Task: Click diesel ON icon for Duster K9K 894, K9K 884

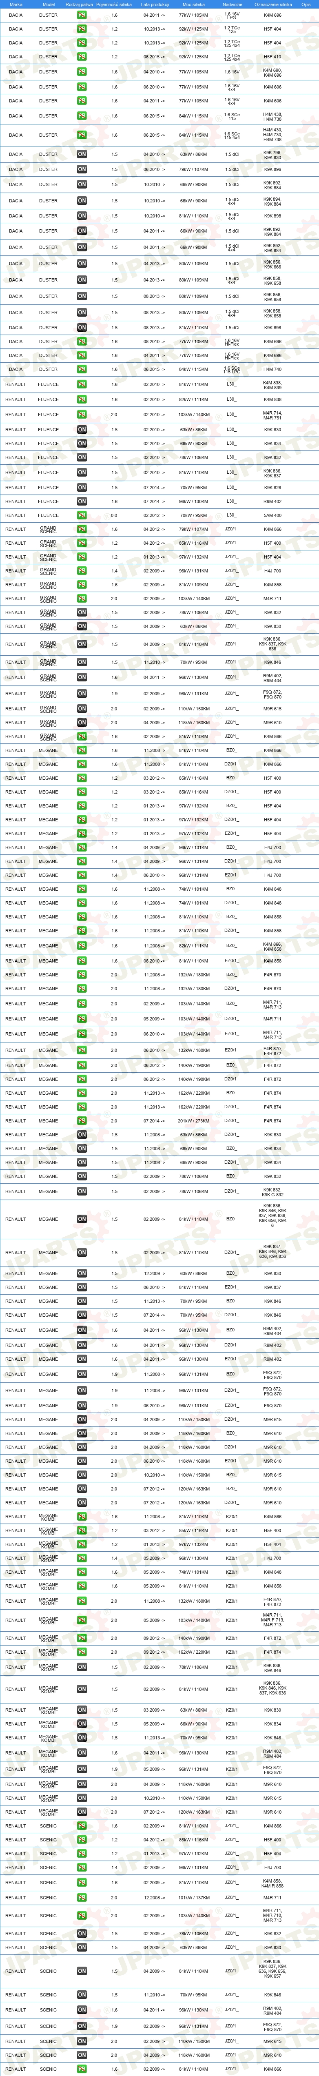Action: [x=82, y=201]
